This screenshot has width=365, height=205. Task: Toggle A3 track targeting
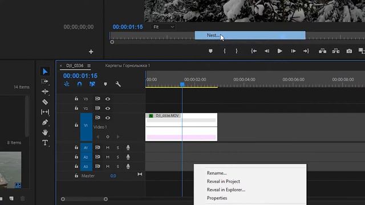[x=86, y=166]
